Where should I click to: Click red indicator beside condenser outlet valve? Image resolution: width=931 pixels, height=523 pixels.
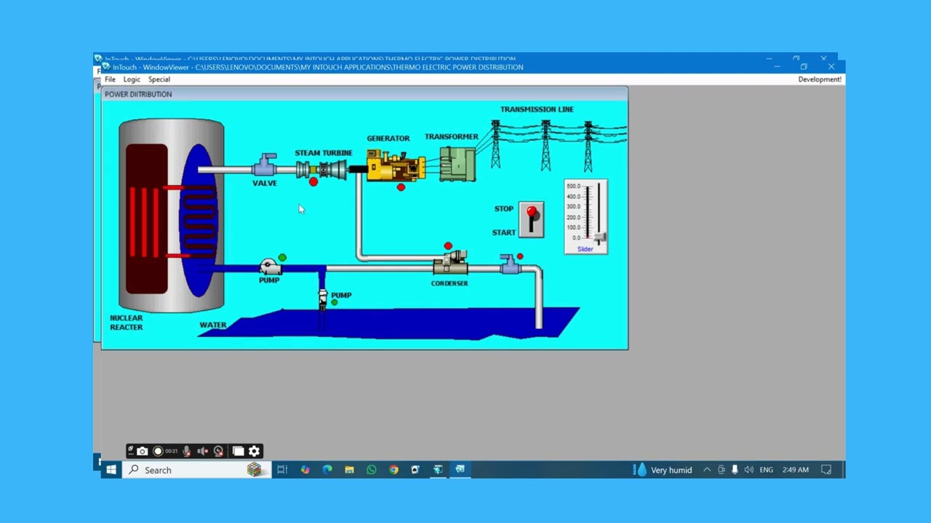[x=519, y=256]
